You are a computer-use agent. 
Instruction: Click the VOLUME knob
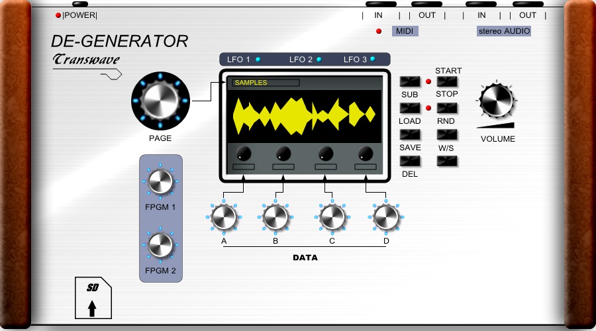pos(497,101)
